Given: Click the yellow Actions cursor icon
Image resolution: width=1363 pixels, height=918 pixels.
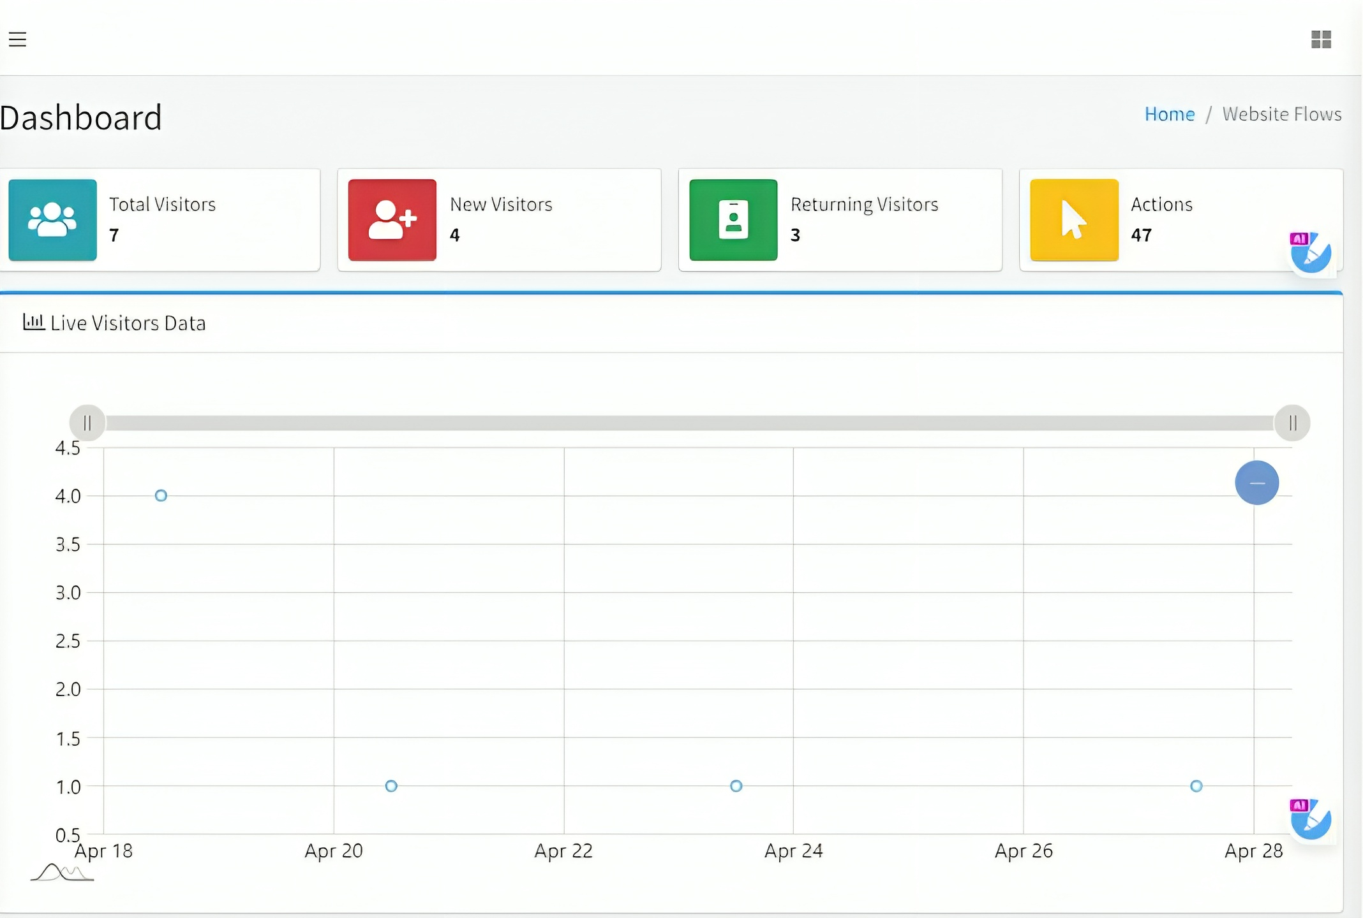Looking at the screenshot, I should pyautogui.click(x=1074, y=220).
